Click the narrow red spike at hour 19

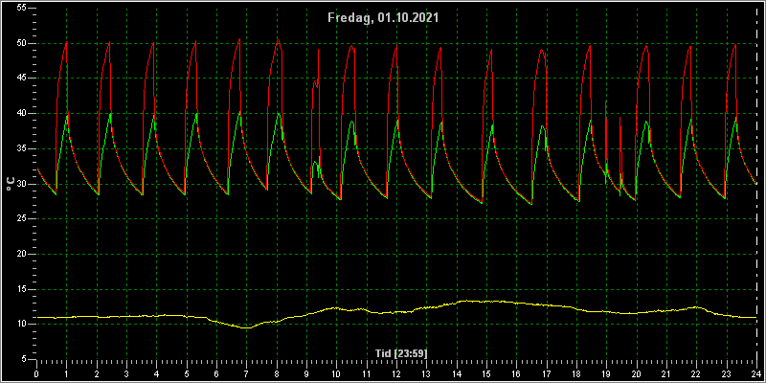point(606,101)
